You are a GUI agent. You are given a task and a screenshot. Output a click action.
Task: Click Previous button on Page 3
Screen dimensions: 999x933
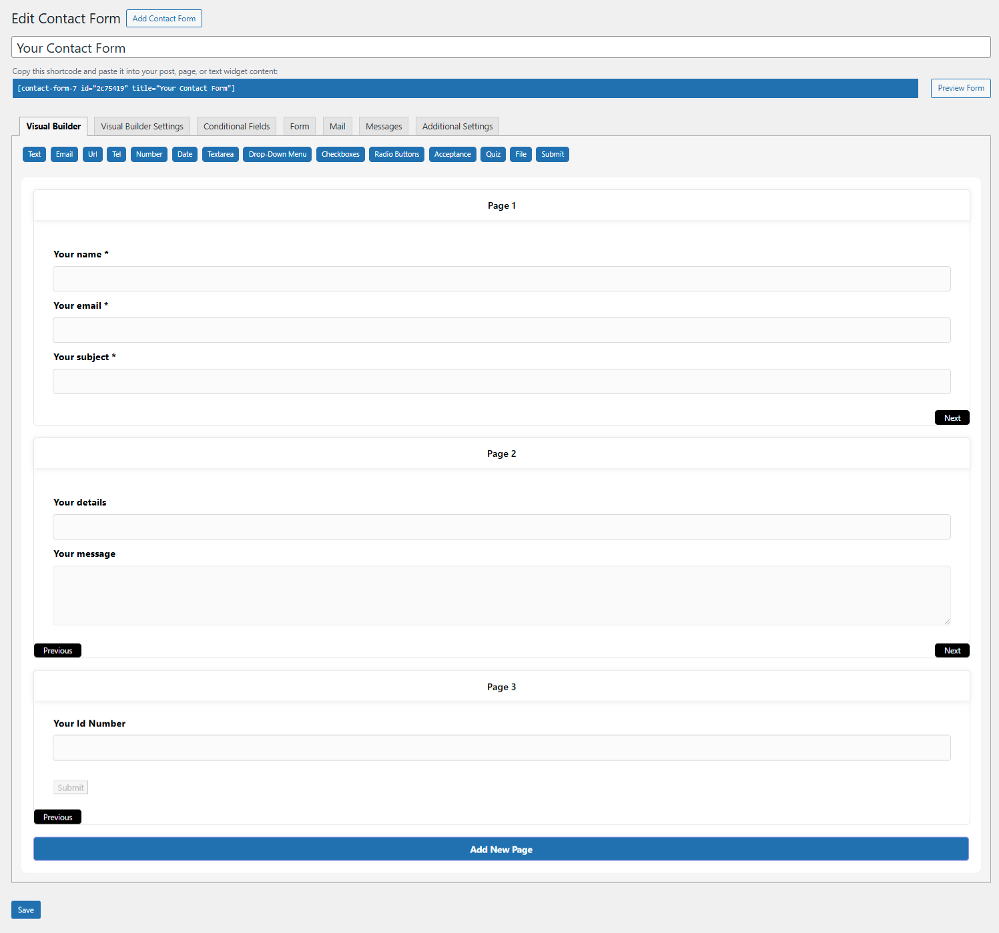click(57, 817)
